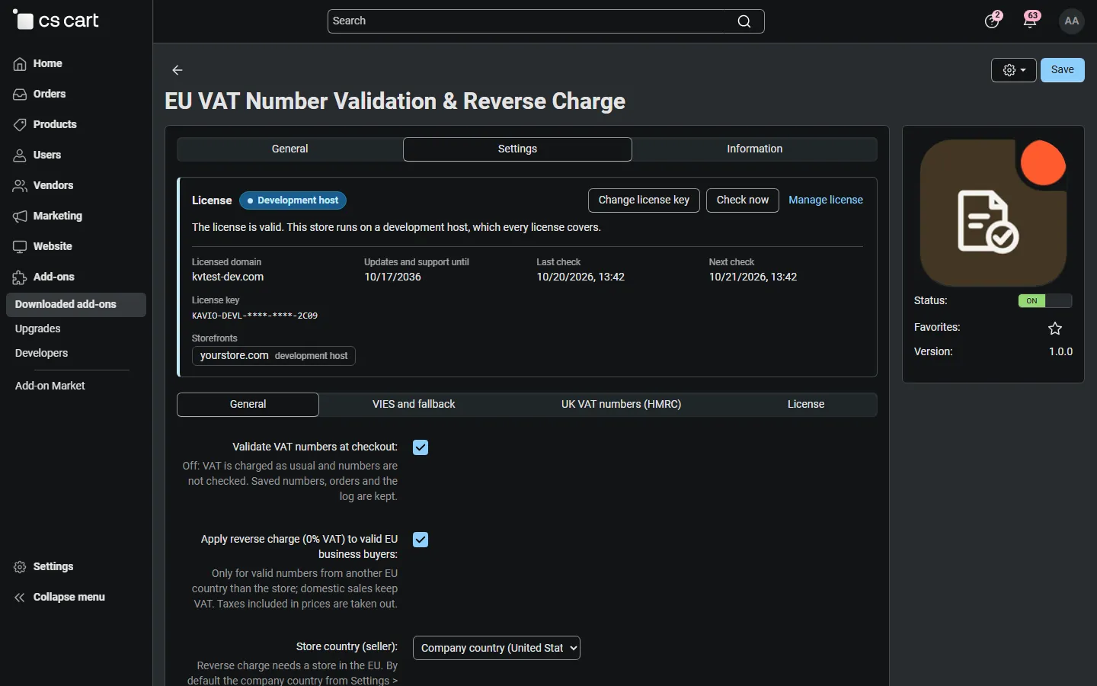Open Orders inbox icon in sidebar

tap(20, 95)
